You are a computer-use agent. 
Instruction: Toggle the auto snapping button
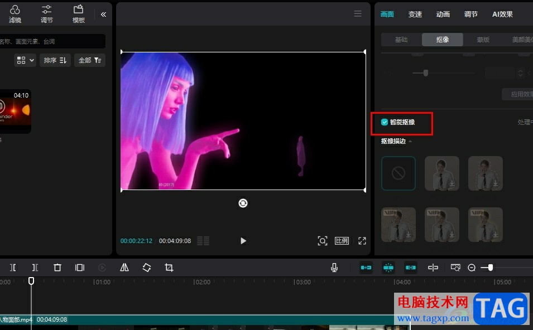[x=388, y=268]
